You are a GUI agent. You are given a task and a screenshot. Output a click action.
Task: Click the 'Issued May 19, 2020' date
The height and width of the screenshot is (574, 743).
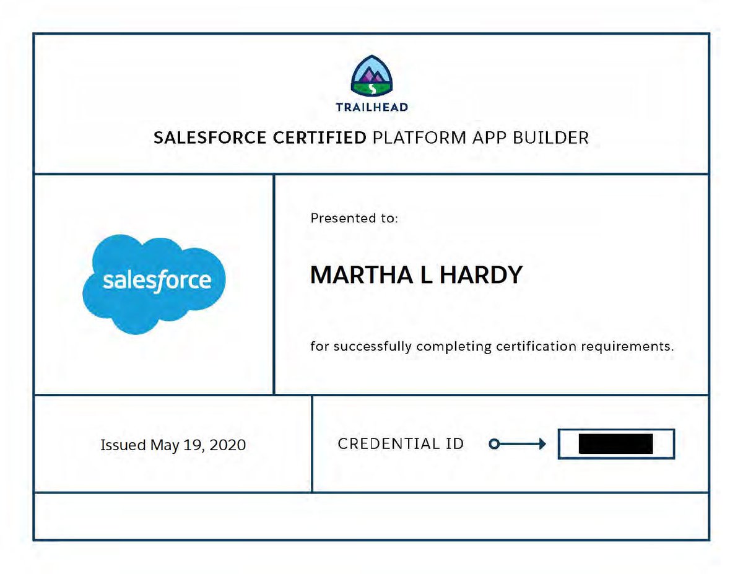click(x=173, y=445)
